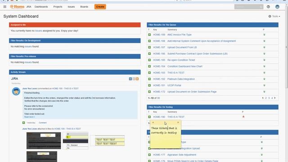Switch activity stream to full view icon

click(130, 79)
